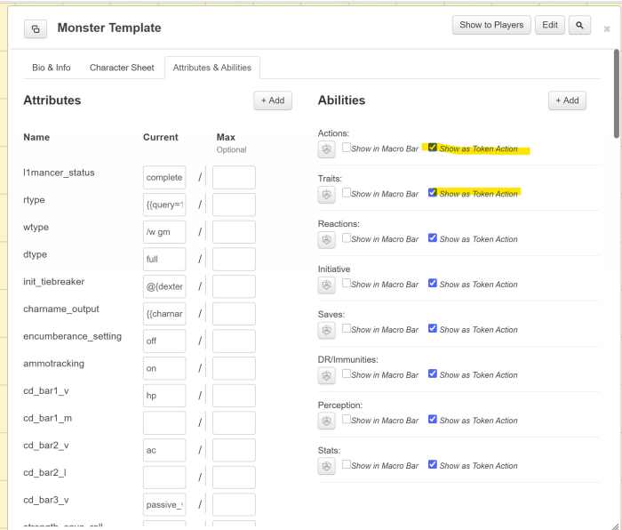Click the cd_bar2_l attribute name
Image resolution: width=622 pixels, height=530 pixels.
(44, 473)
